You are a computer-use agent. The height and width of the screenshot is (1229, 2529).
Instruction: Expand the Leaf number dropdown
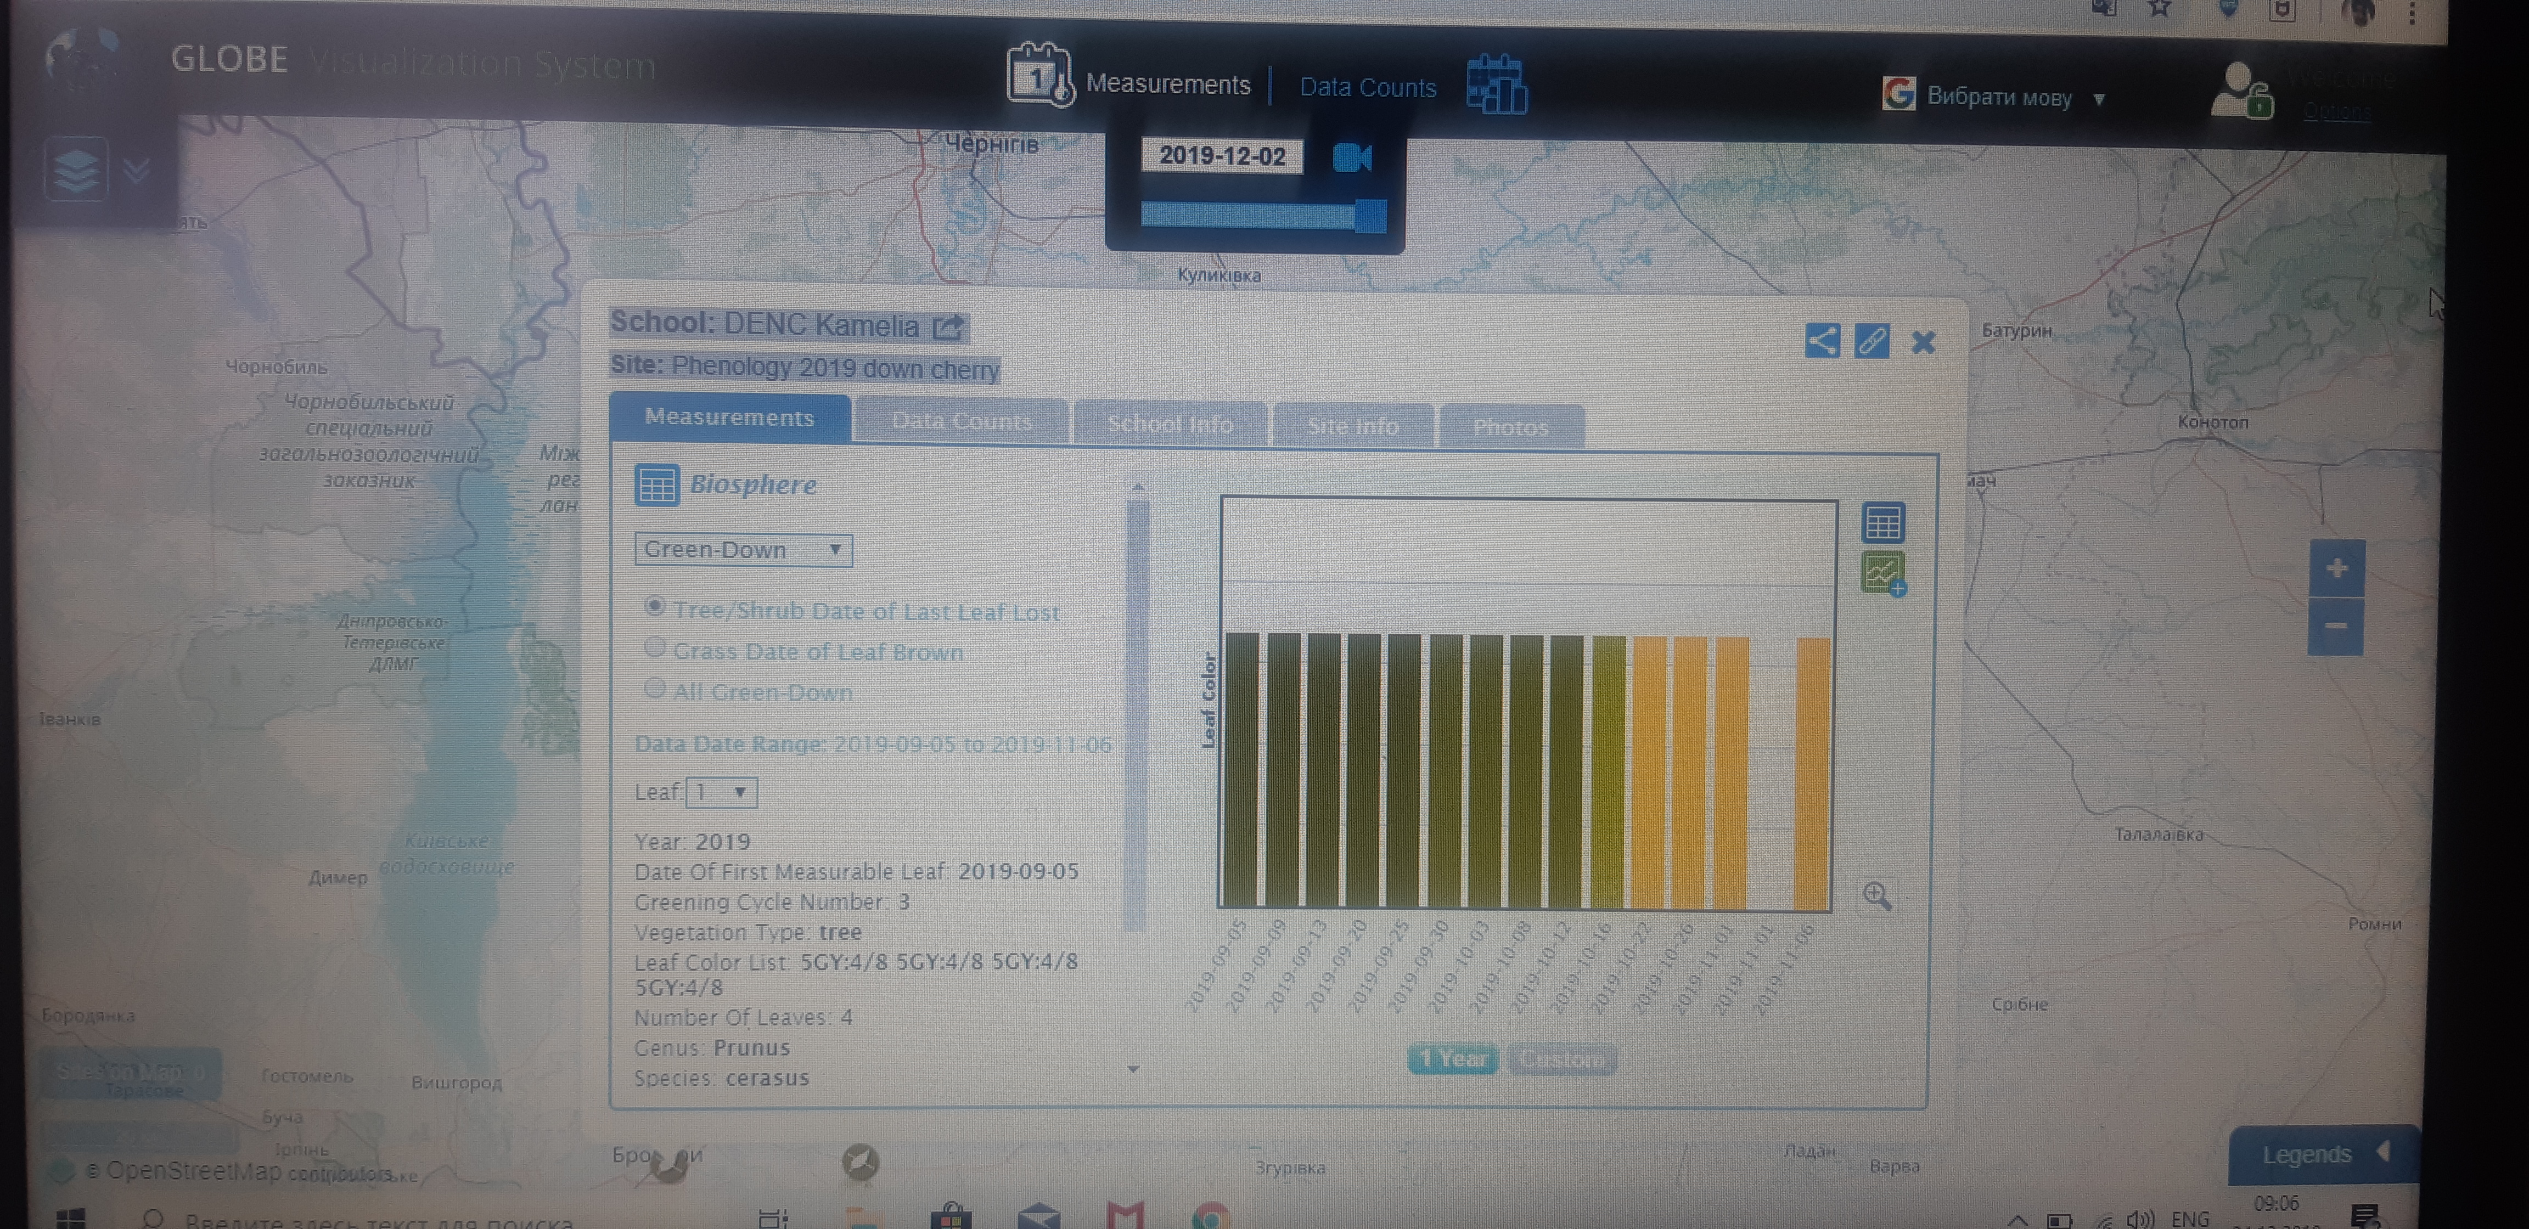(x=722, y=791)
